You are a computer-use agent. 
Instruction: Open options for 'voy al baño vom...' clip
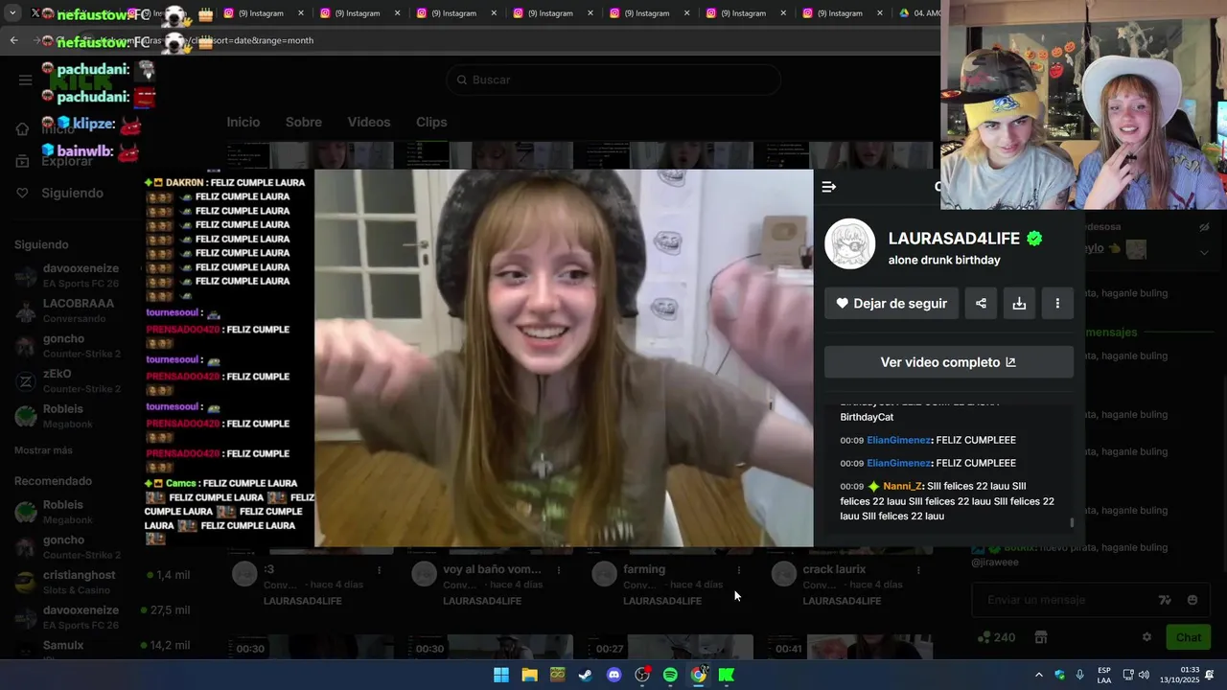[x=559, y=569]
